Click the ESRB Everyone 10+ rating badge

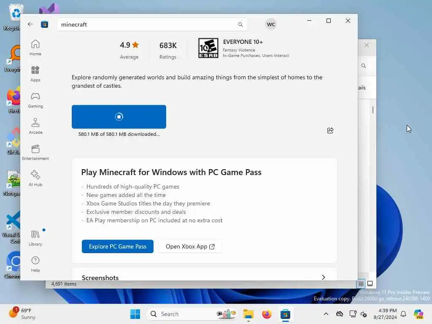[208, 48]
